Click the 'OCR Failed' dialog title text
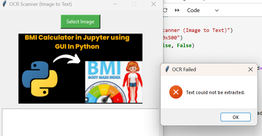Image resolution: width=262 pixels, height=136 pixels. tap(184, 70)
